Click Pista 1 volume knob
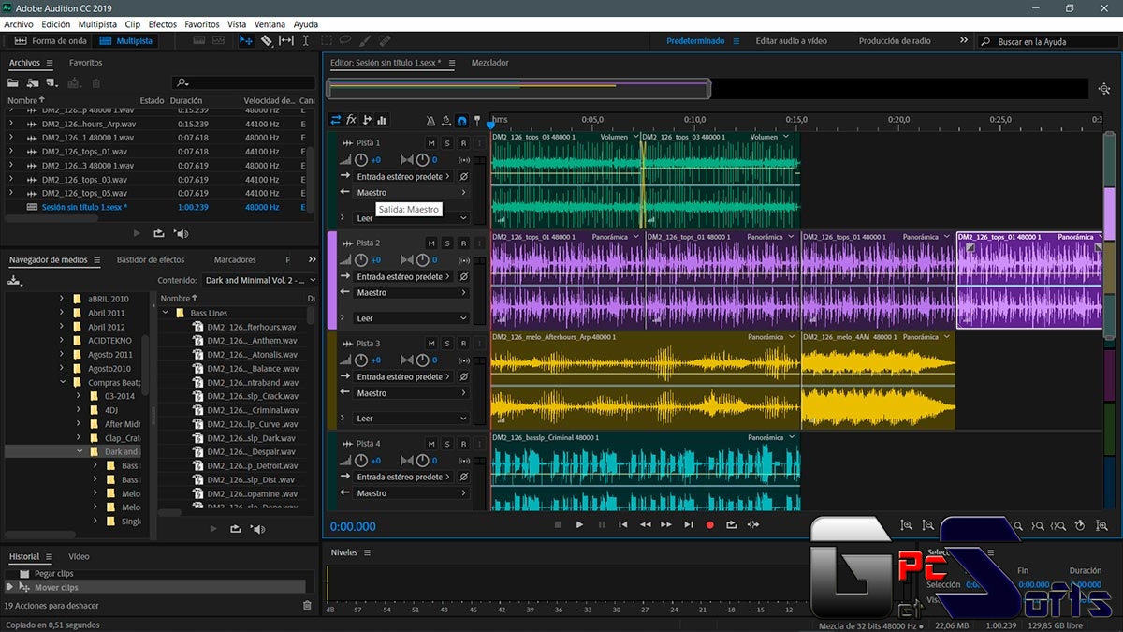Viewport: 1123px width, 632px height. 361,160
